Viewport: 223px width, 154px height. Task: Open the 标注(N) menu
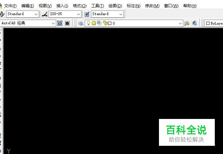click(x=133, y=6)
